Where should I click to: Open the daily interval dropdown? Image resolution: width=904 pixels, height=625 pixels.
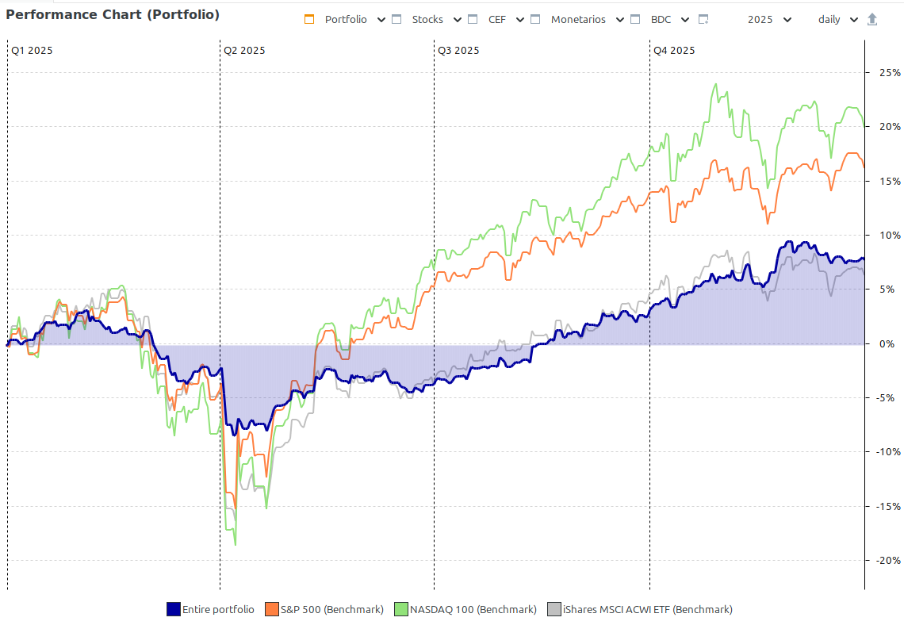(x=837, y=20)
